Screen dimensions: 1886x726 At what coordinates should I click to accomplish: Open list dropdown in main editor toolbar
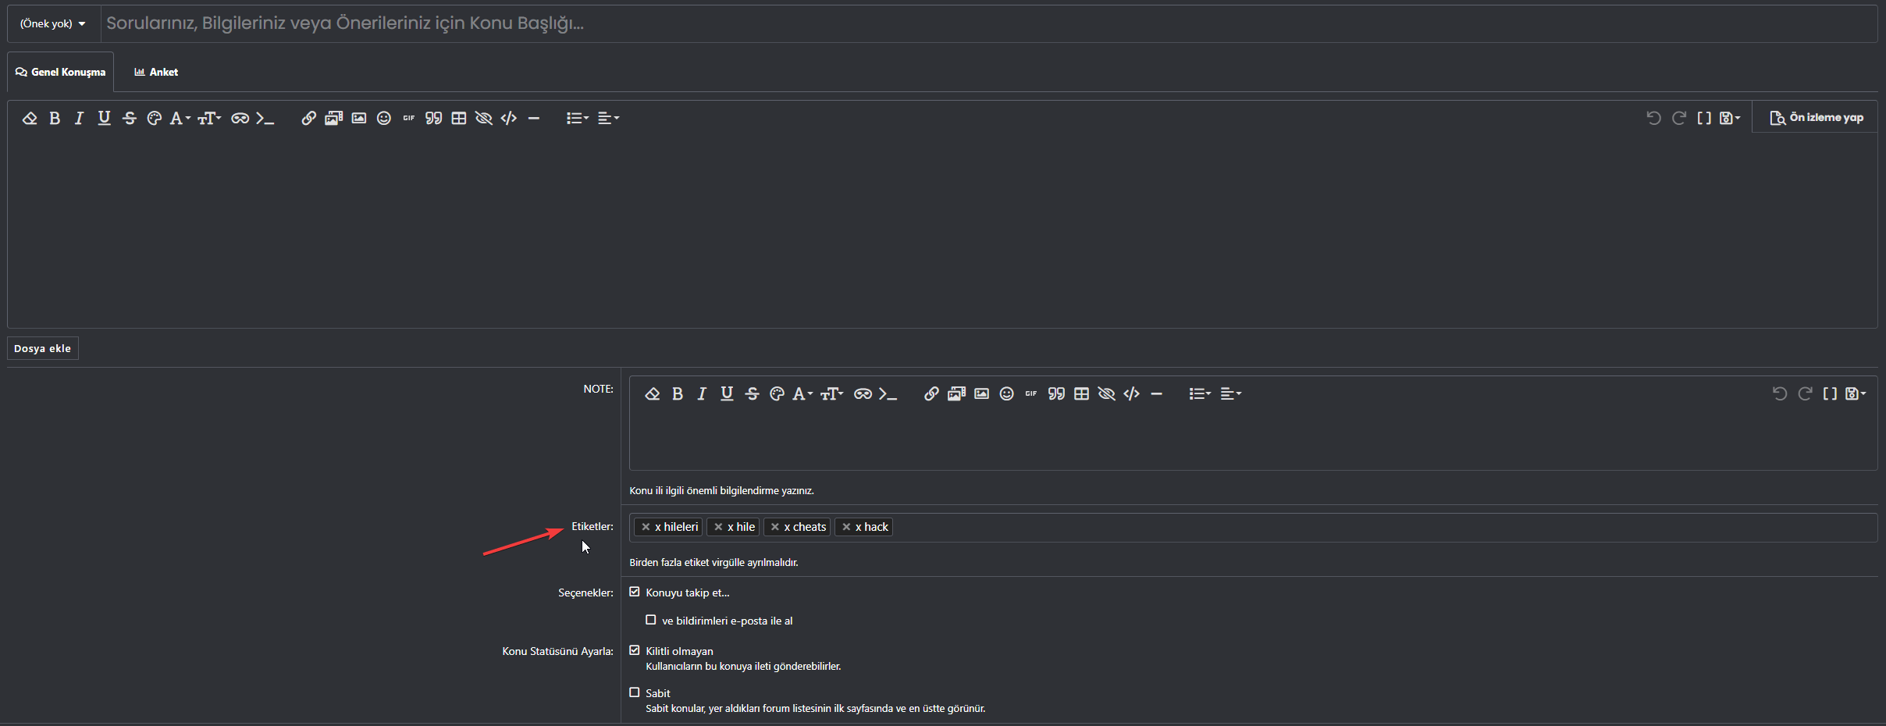pos(578,118)
